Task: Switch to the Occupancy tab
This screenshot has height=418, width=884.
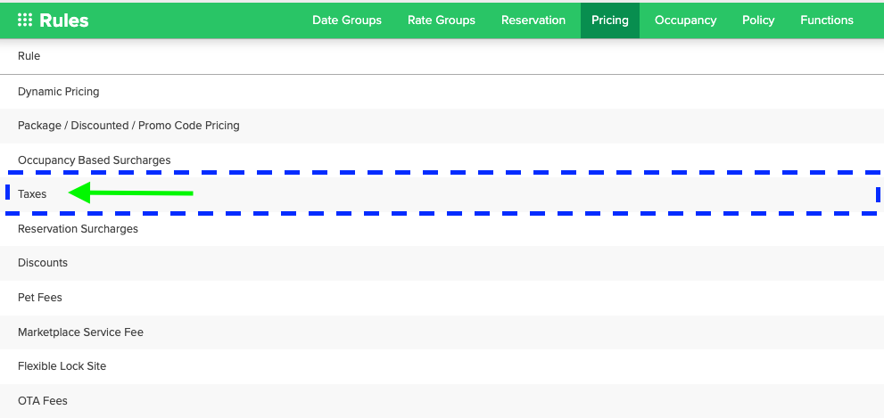Action: (685, 20)
